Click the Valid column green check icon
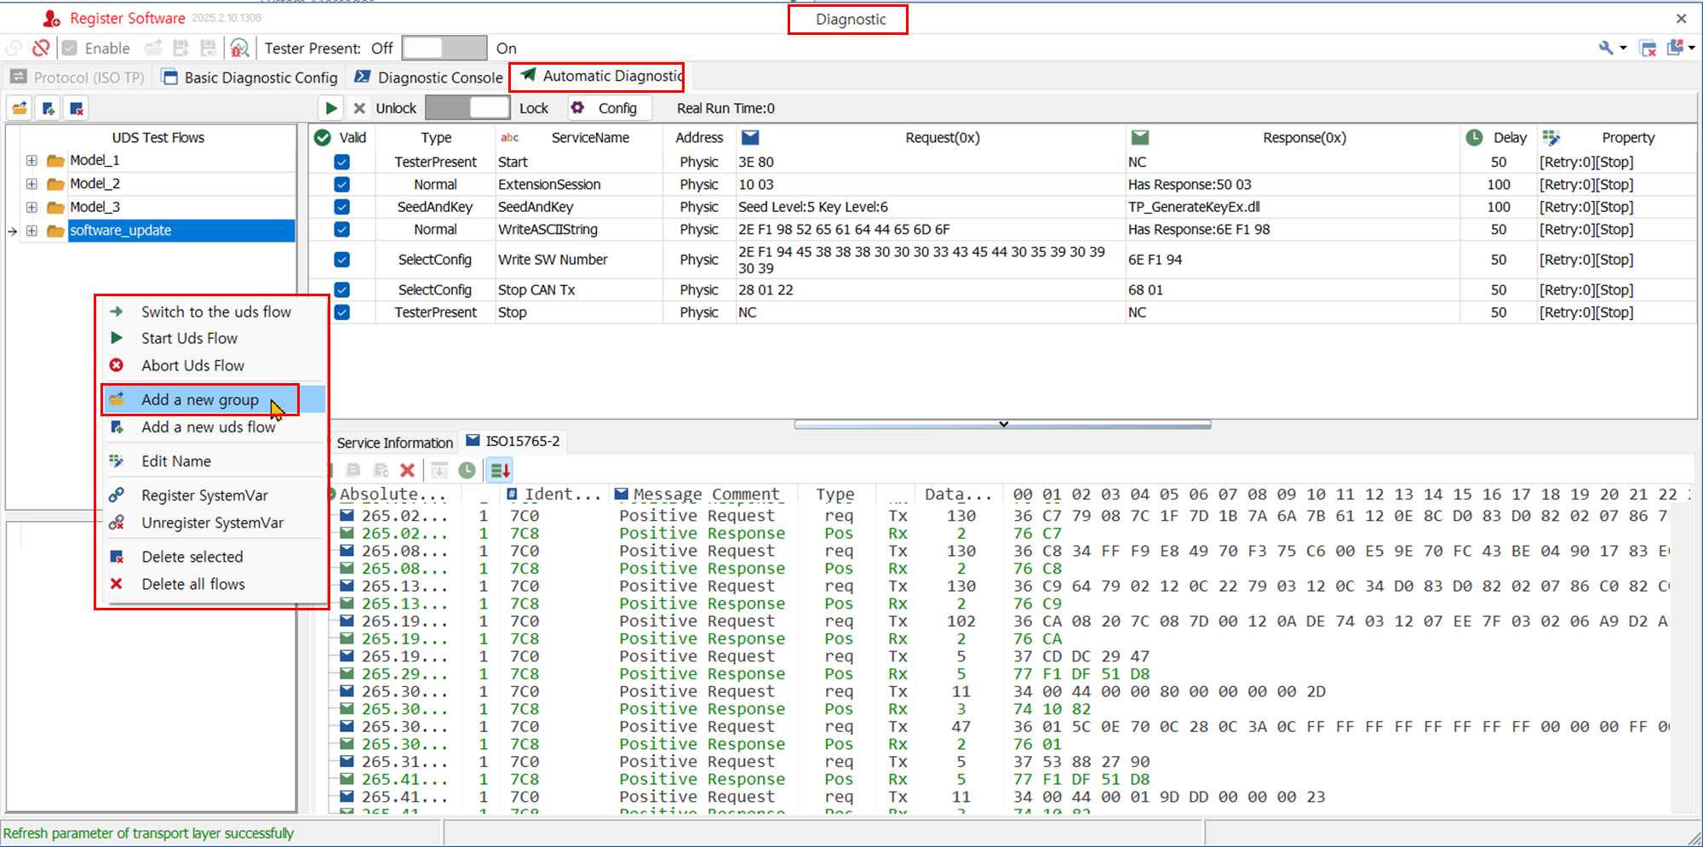Screen dimensions: 1703x847 tap(323, 137)
